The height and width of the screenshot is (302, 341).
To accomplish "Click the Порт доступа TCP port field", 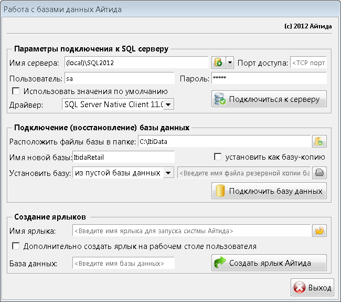I will [x=308, y=63].
